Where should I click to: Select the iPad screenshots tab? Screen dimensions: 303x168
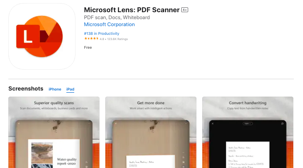(x=70, y=89)
